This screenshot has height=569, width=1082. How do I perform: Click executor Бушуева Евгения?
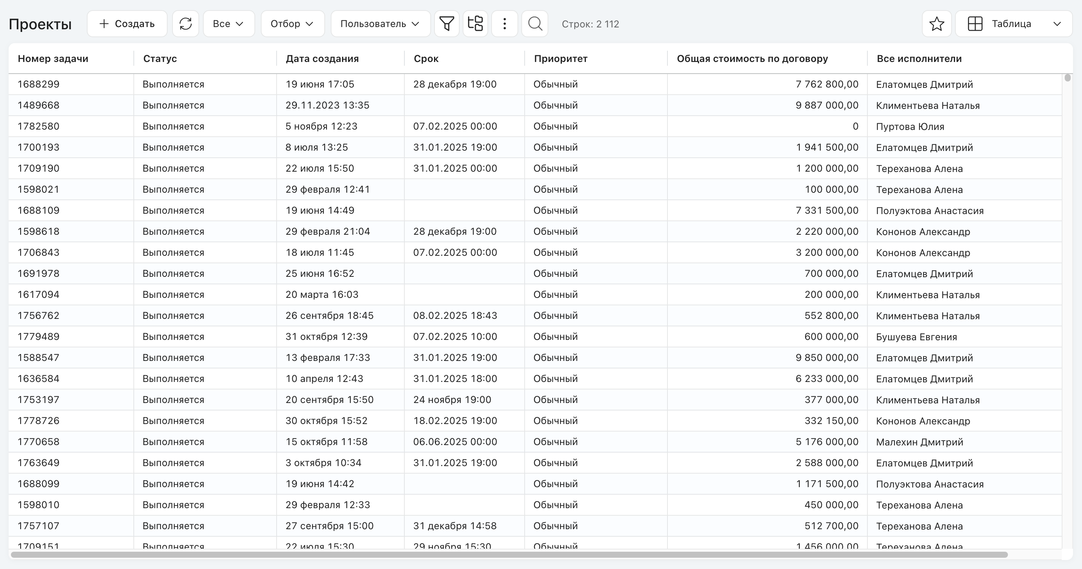point(917,337)
